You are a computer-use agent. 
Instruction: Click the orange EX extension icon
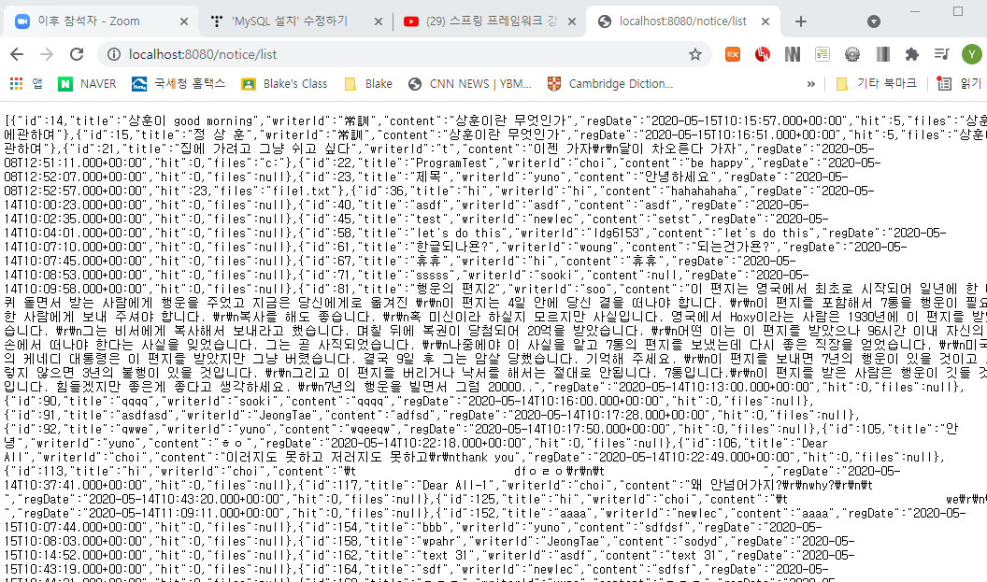click(733, 55)
